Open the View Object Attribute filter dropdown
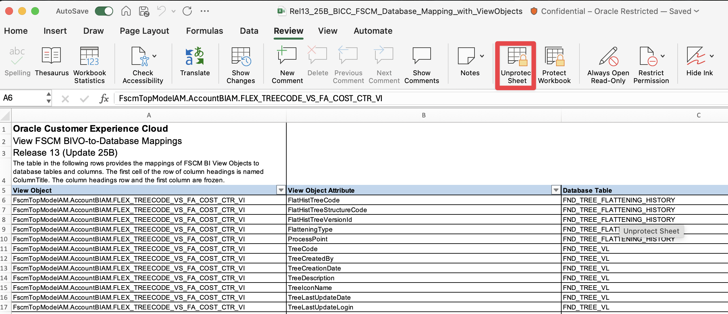728x314 pixels. point(555,190)
